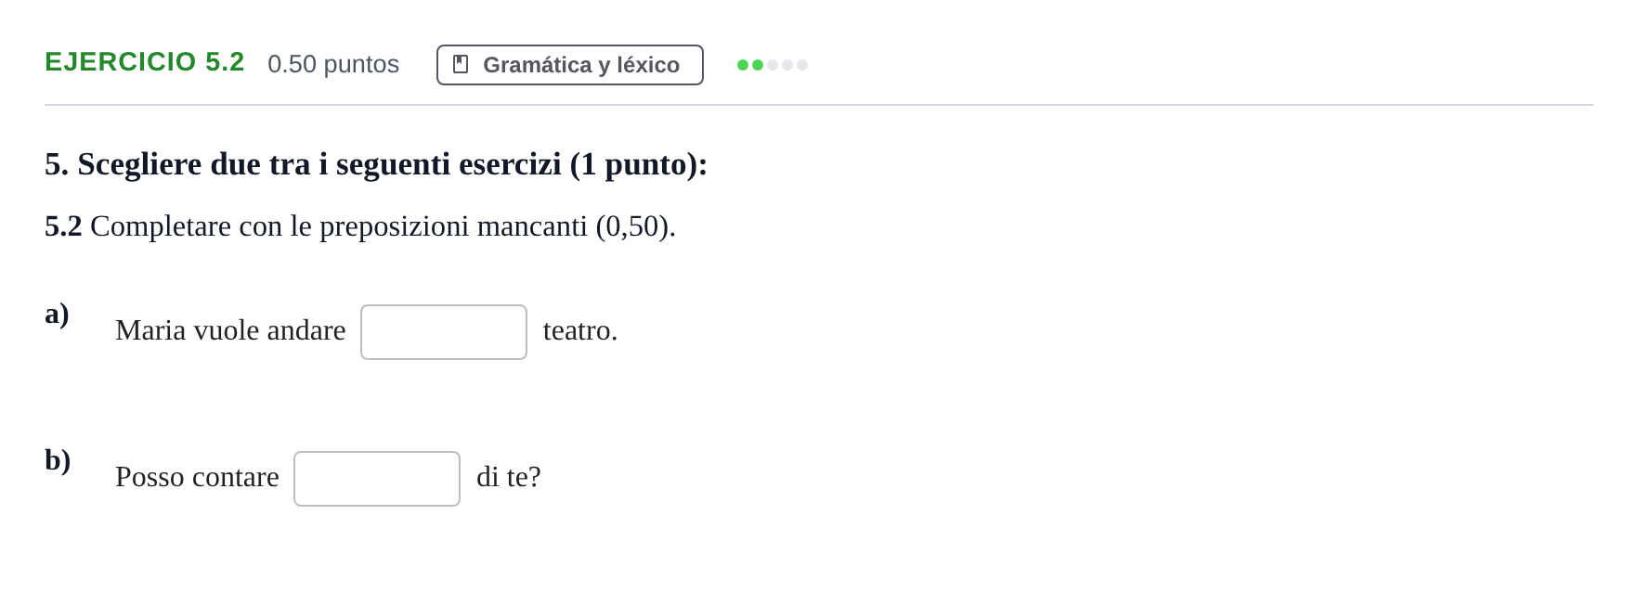
Task: Click the 'Posso contare' text
Action: point(197,477)
